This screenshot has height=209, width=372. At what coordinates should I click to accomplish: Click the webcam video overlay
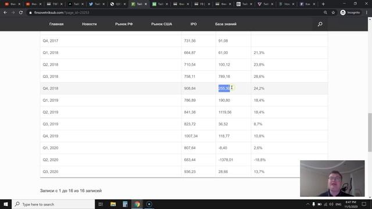click(x=332, y=178)
